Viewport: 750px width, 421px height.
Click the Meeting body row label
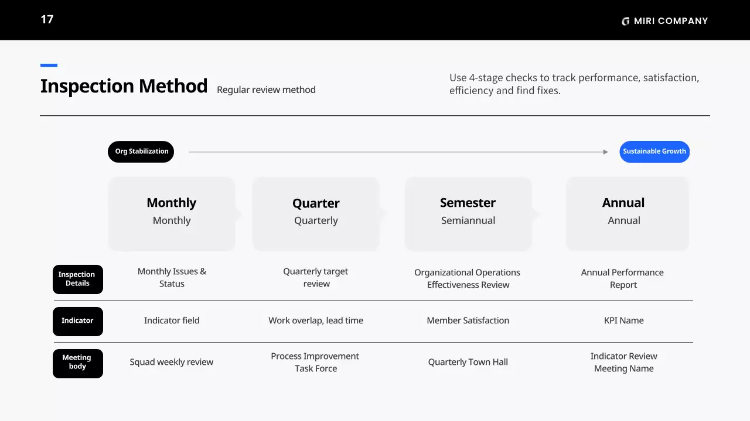click(x=77, y=363)
